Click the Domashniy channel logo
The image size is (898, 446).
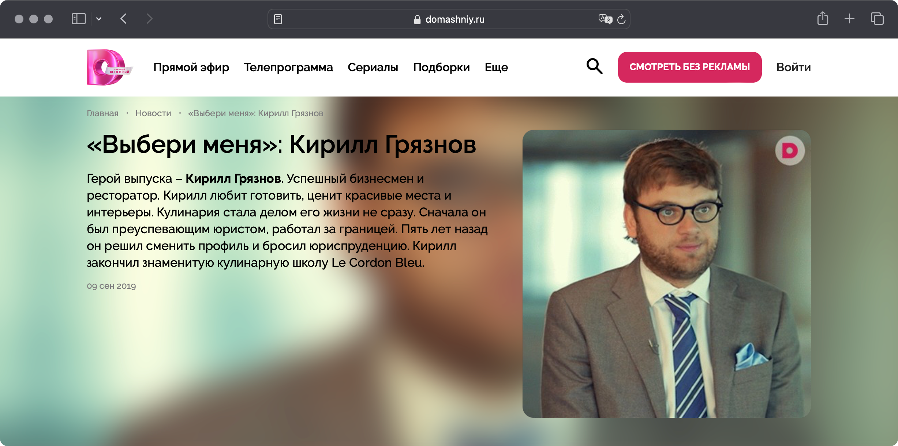point(109,67)
